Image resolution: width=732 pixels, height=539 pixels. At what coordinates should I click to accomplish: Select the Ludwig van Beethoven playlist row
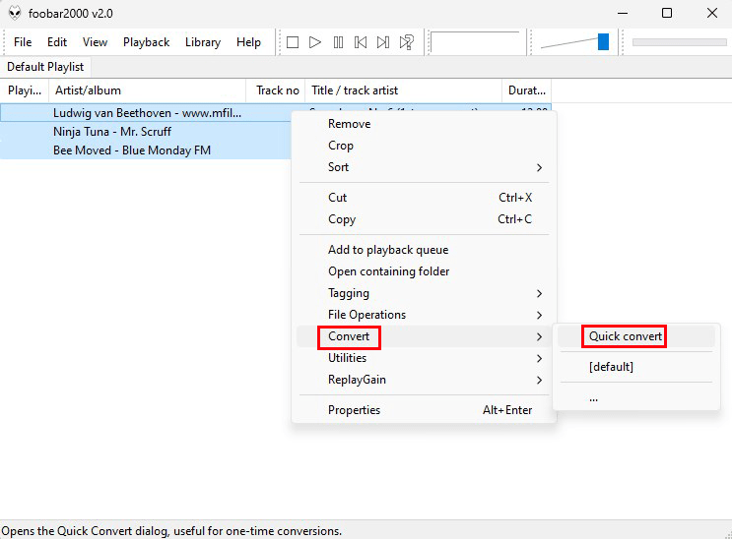tap(146, 113)
